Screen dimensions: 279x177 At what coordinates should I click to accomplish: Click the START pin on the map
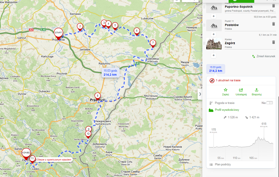(58, 33)
